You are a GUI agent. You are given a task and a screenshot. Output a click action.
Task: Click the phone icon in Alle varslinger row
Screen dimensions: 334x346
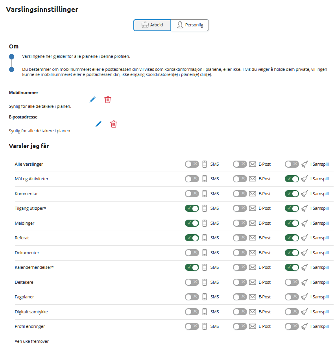click(205, 164)
